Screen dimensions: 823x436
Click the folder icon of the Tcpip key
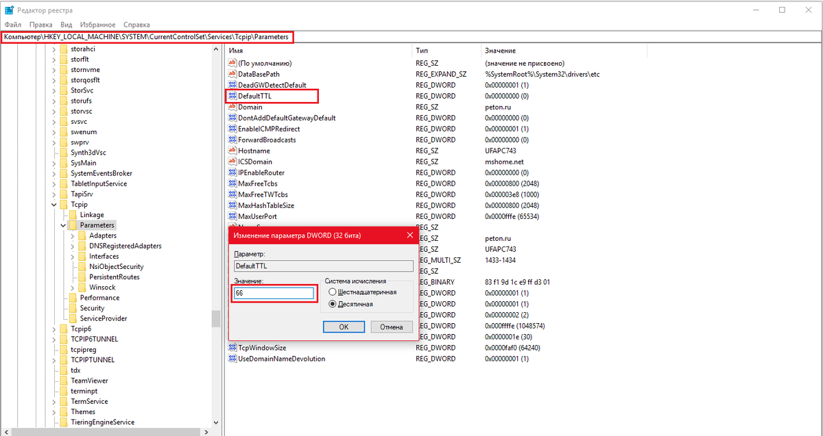[64, 205]
